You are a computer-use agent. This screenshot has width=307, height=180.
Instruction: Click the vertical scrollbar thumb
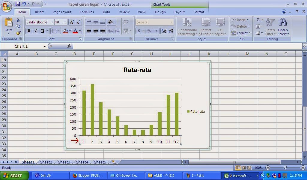(305, 129)
